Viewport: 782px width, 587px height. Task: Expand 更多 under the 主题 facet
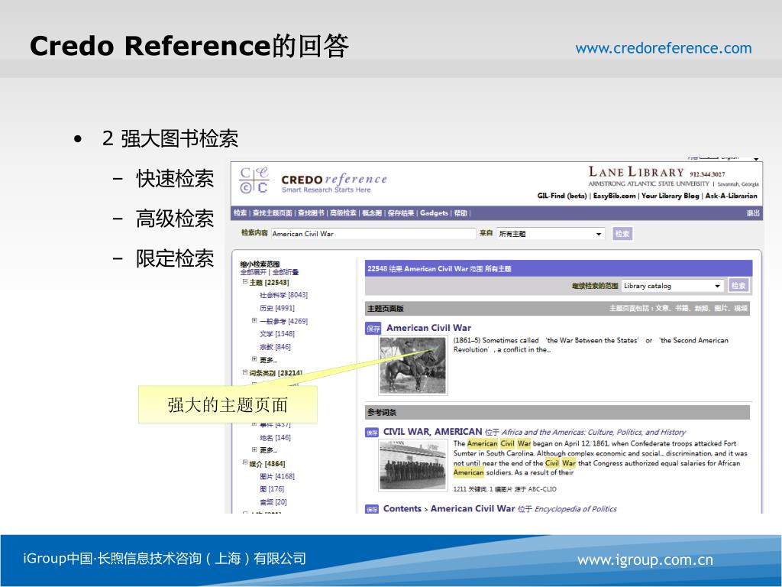254,359
